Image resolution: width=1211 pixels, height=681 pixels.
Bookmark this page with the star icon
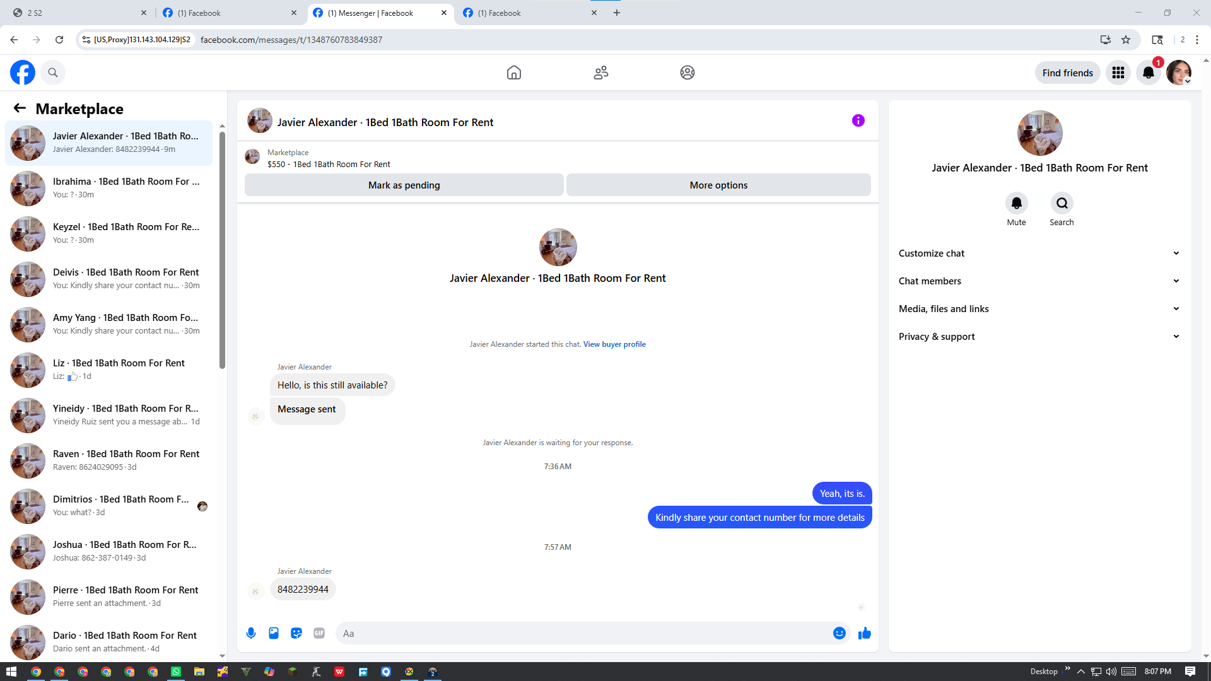click(x=1126, y=40)
